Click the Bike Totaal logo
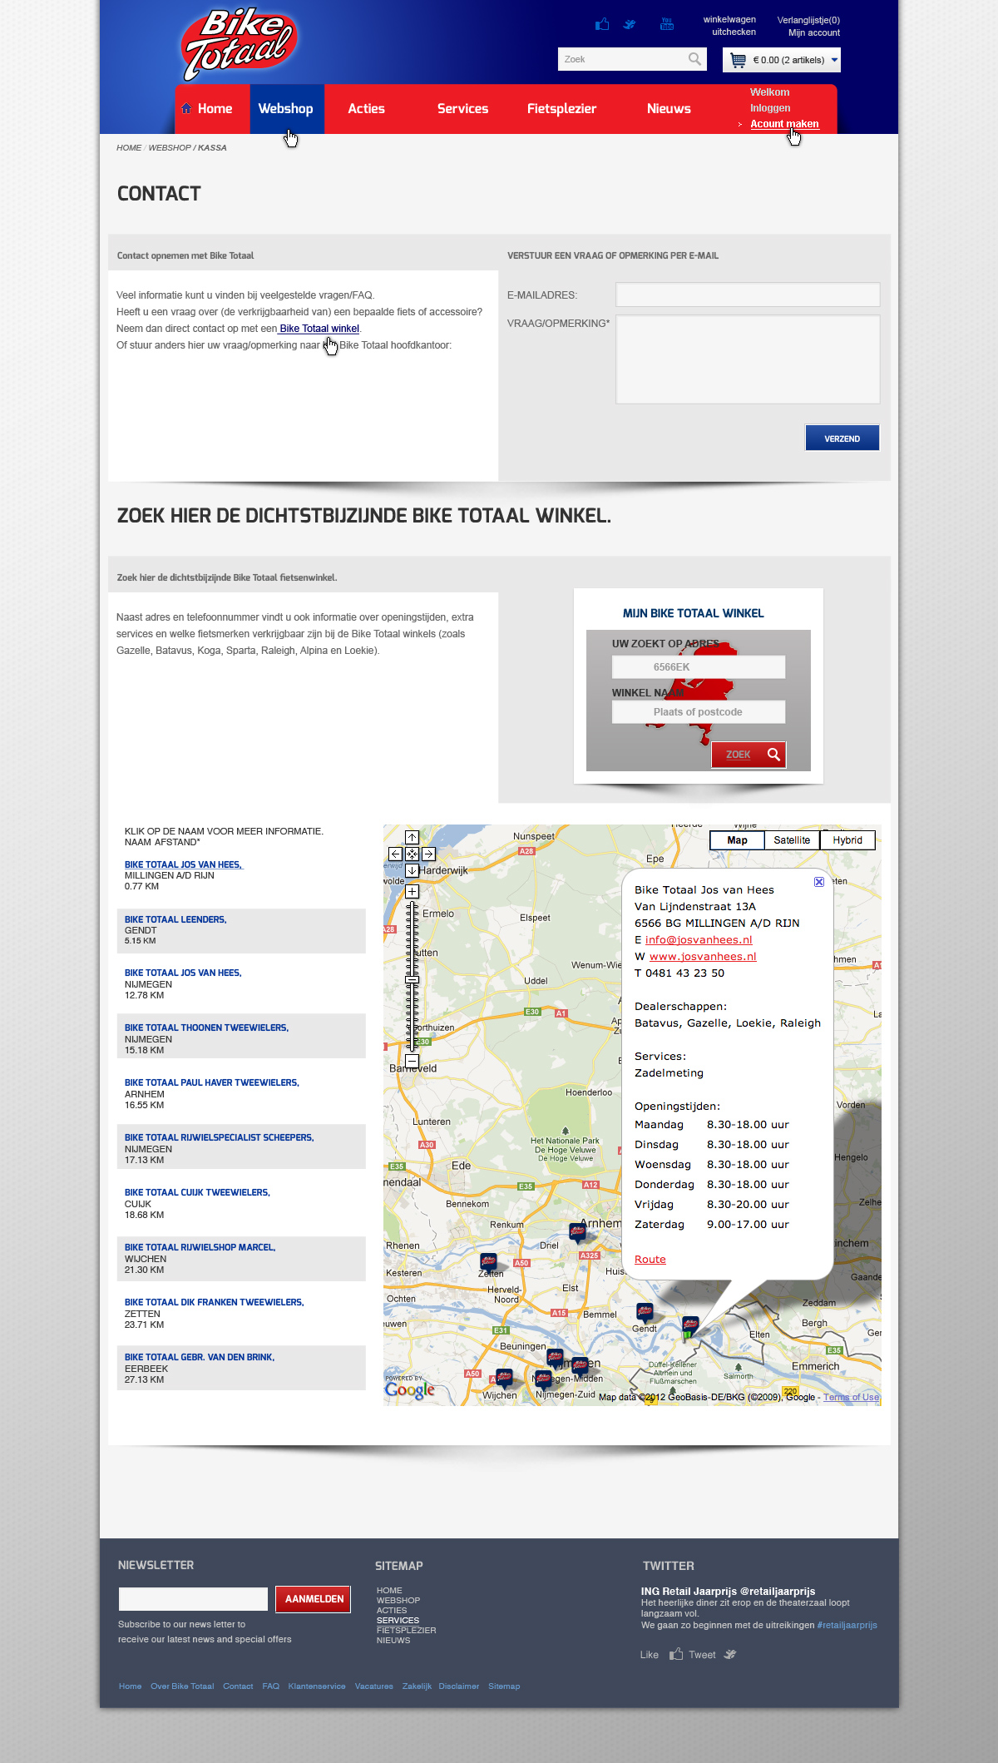This screenshot has height=1763, width=998. click(240, 45)
